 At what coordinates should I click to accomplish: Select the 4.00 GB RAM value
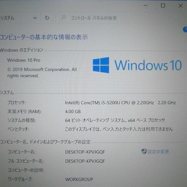pos(73,111)
